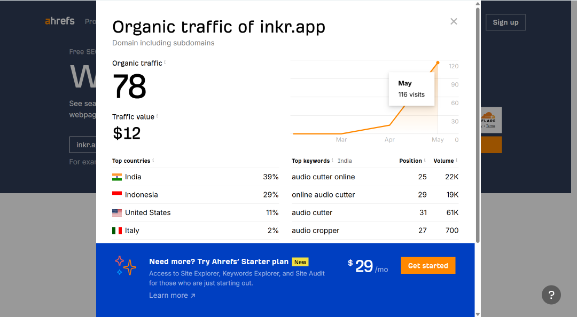Click the Organic traffic info icon

(x=165, y=62)
